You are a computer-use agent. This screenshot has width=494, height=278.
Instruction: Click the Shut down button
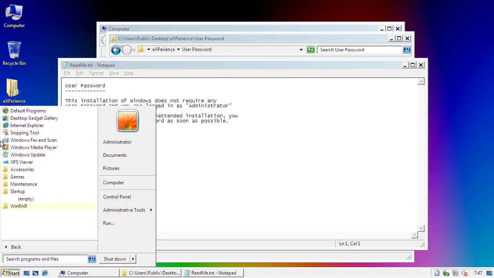coord(115,259)
